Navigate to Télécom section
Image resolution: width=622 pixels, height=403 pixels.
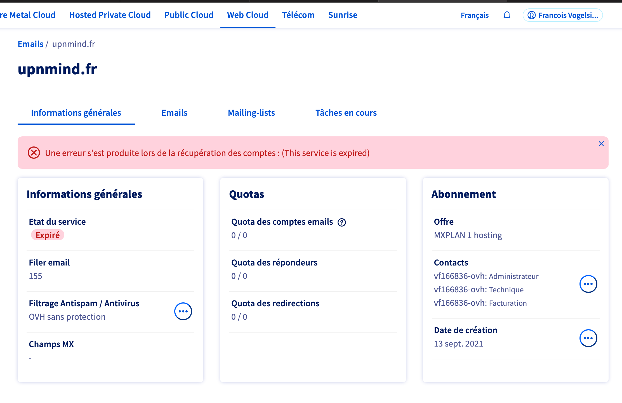pyautogui.click(x=298, y=15)
